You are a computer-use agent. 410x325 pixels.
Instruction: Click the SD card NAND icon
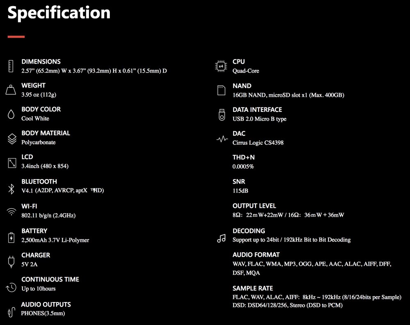point(221,90)
